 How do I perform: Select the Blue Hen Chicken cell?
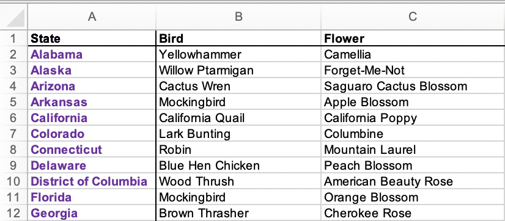click(x=238, y=165)
